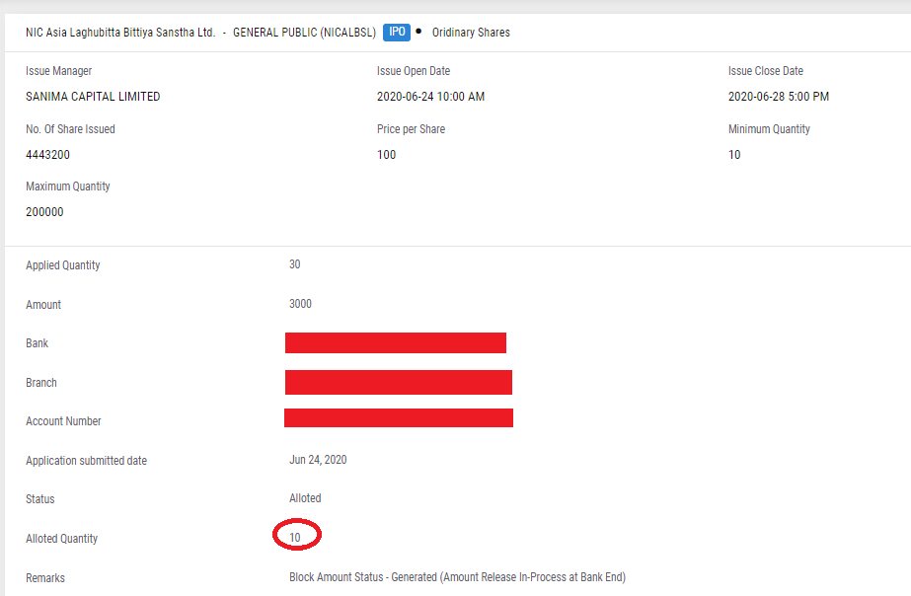Click the No. Of Share Issued label
Viewport: 911px width, 596px height.
[x=70, y=129]
